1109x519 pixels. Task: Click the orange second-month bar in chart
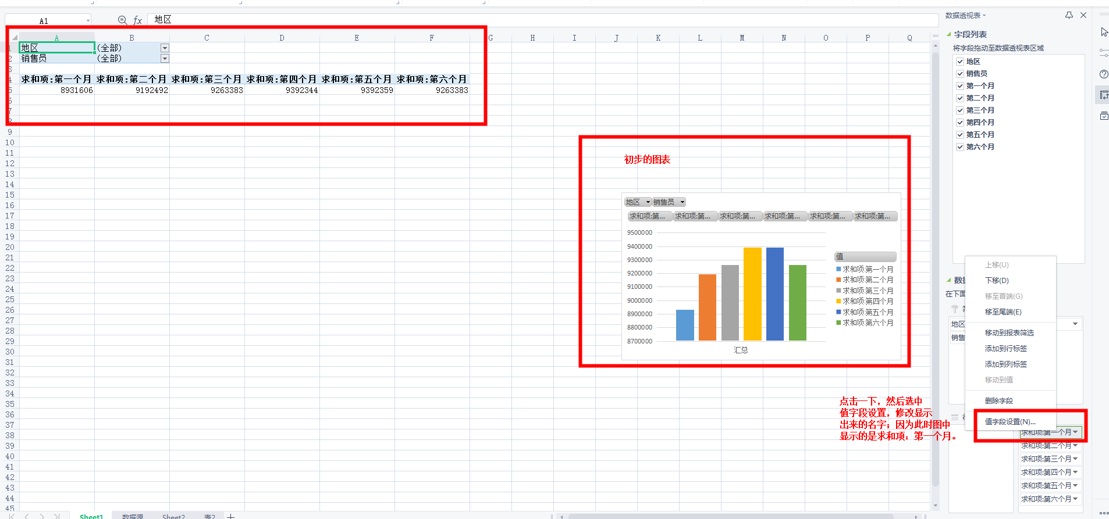(708, 307)
